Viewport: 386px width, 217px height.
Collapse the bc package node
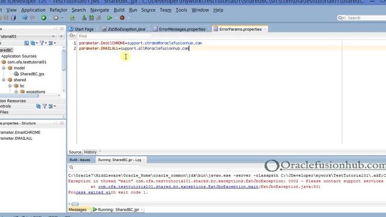[10, 86]
